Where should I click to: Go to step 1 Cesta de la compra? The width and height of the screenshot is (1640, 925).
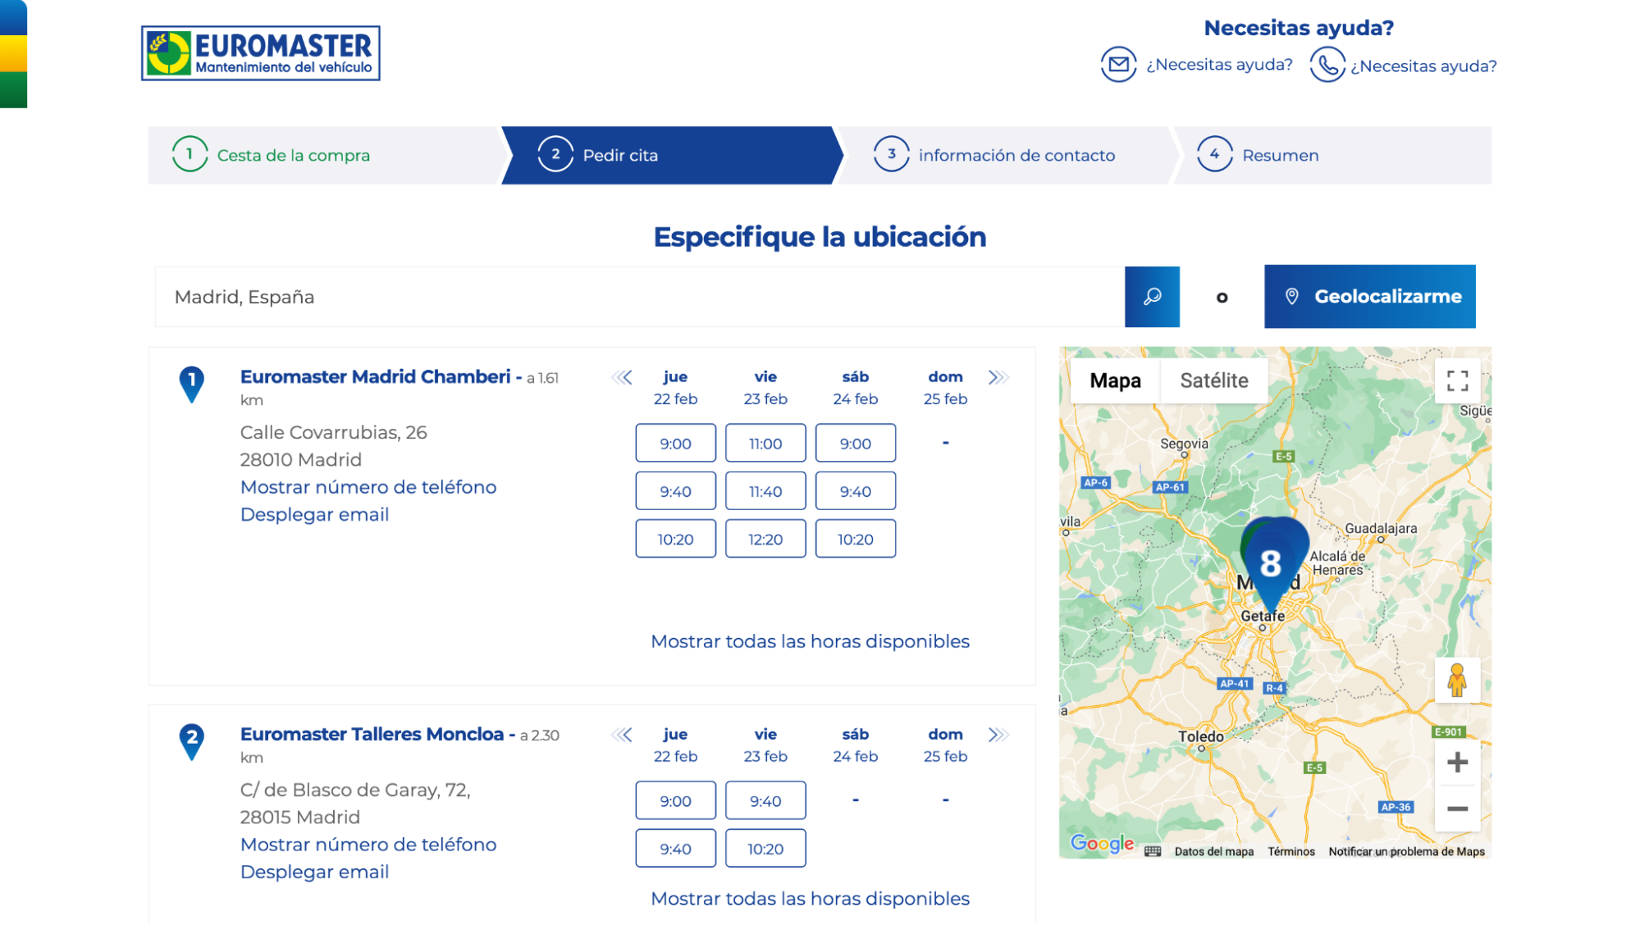[324, 155]
